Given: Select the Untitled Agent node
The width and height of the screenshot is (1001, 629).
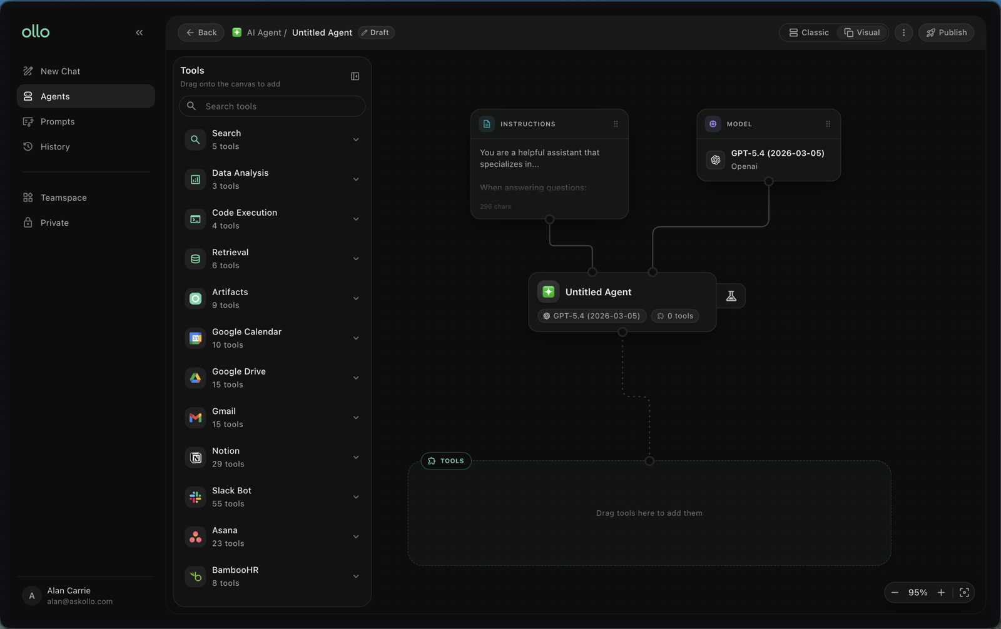Looking at the screenshot, I should 622,302.
